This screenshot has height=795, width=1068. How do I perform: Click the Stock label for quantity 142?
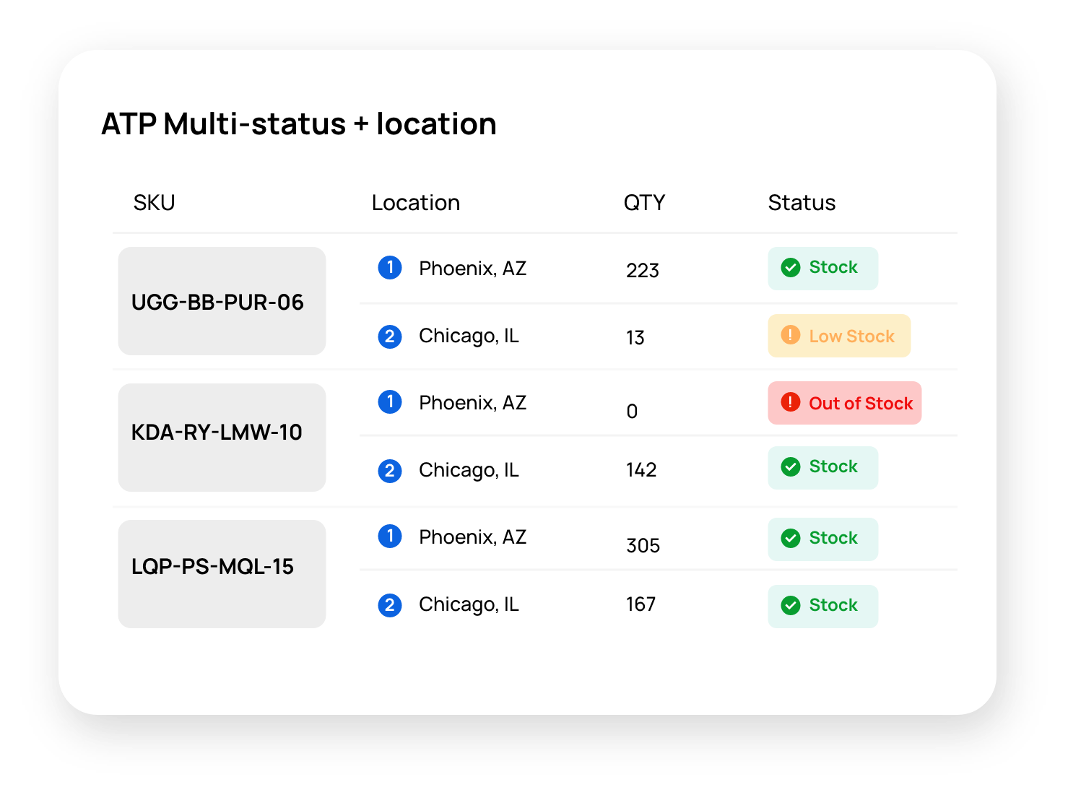coord(833,466)
